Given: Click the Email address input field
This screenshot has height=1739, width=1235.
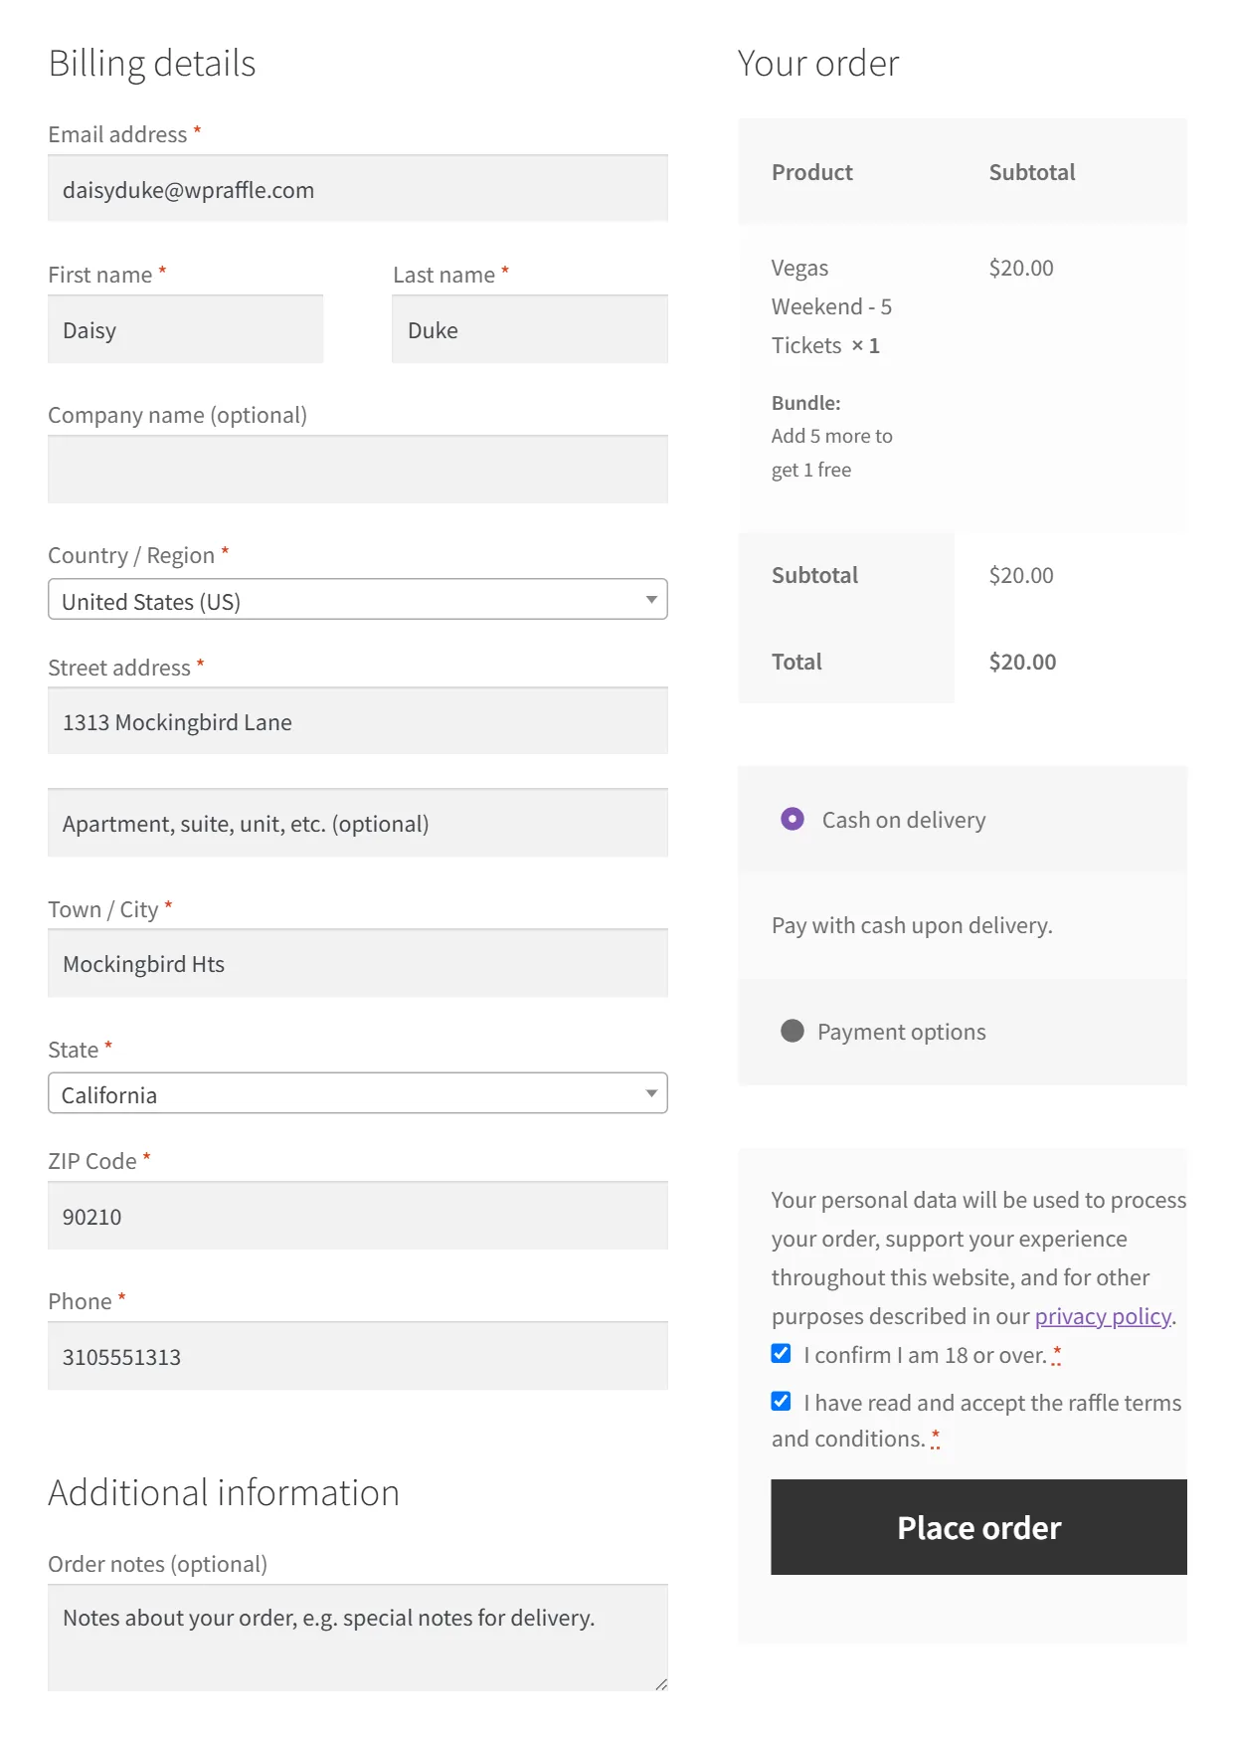Looking at the screenshot, I should 358,189.
